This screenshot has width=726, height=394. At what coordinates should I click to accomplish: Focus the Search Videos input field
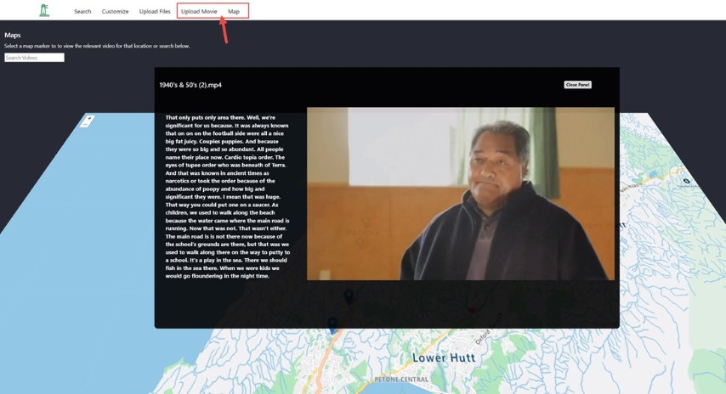[34, 58]
